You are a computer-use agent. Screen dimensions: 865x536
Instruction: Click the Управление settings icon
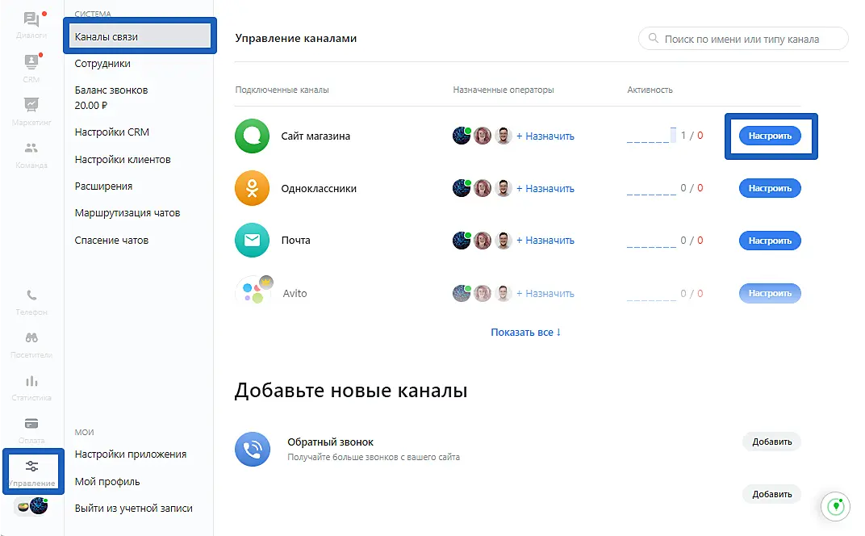(32, 467)
